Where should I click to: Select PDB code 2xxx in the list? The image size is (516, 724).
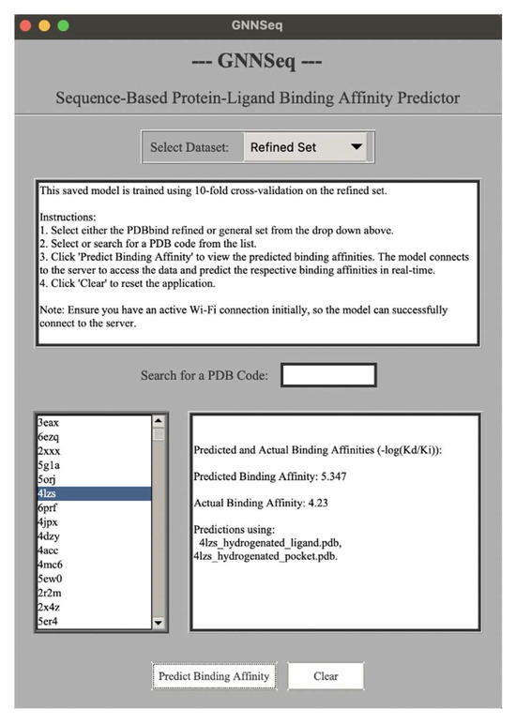click(x=94, y=451)
